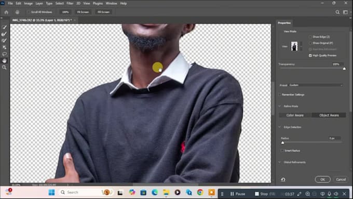Viewport: 353px width, 199px height.
Task: Click the Fill Screen button
Action: click(103, 12)
